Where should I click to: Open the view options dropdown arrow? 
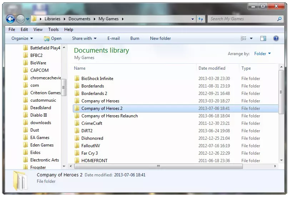point(251,38)
